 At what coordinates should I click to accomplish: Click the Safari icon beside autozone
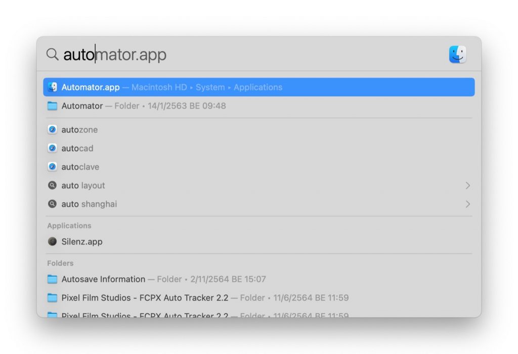point(52,130)
